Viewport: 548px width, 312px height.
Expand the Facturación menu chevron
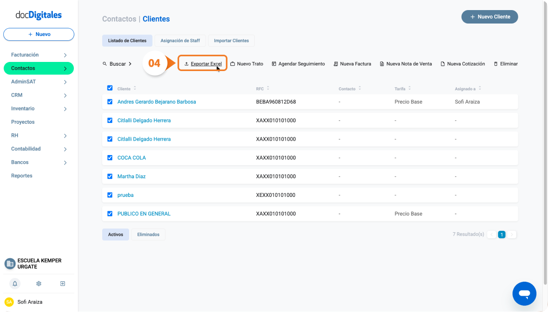tap(65, 55)
